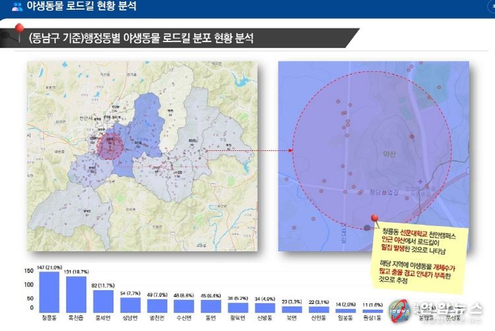Click the 신방동 bar labeled 34
The image size is (495, 331).
pyautogui.click(x=264, y=307)
